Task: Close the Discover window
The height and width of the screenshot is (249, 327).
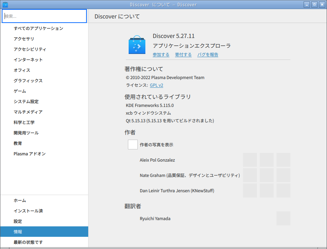Action: [322, 5]
